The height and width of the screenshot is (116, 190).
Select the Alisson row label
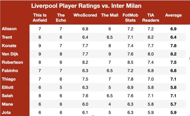pos(9,29)
